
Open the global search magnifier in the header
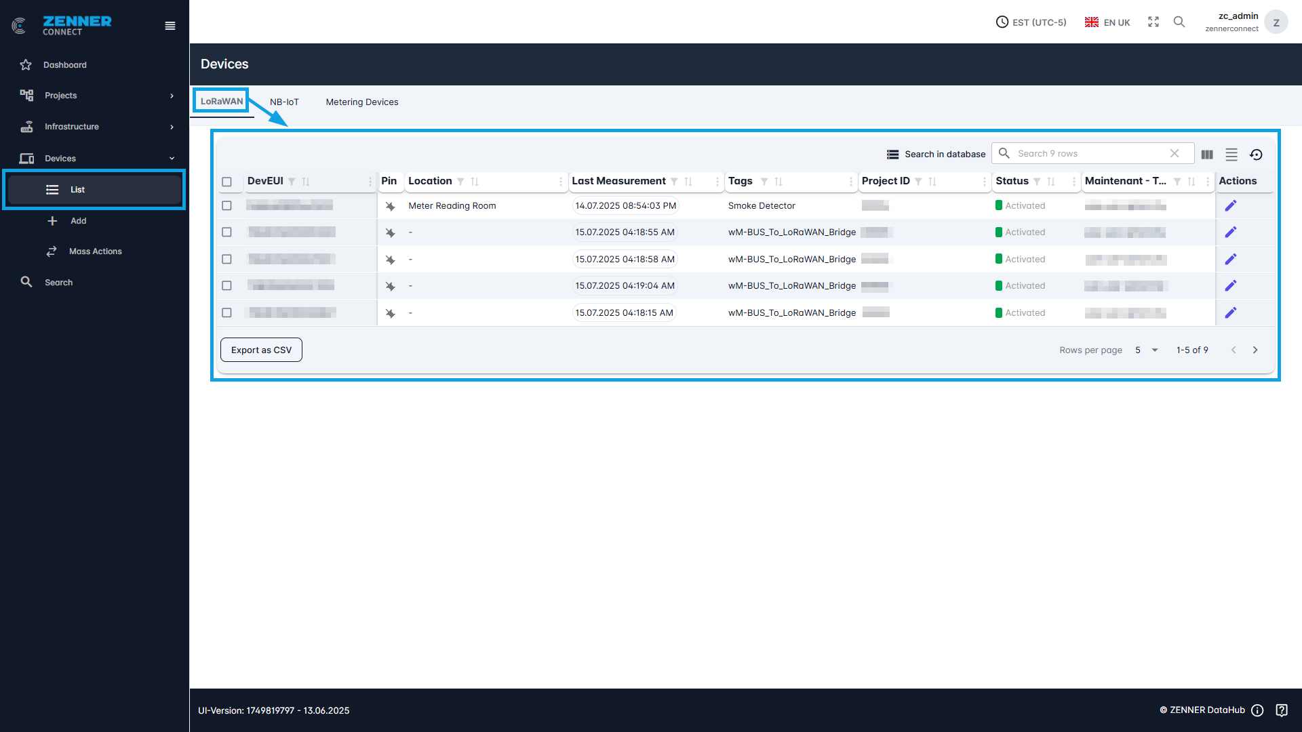[1179, 22]
